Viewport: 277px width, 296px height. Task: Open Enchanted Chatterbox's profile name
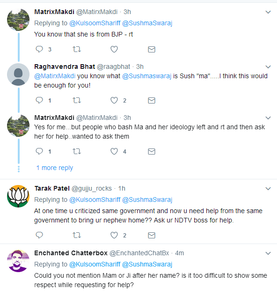pos(71,253)
